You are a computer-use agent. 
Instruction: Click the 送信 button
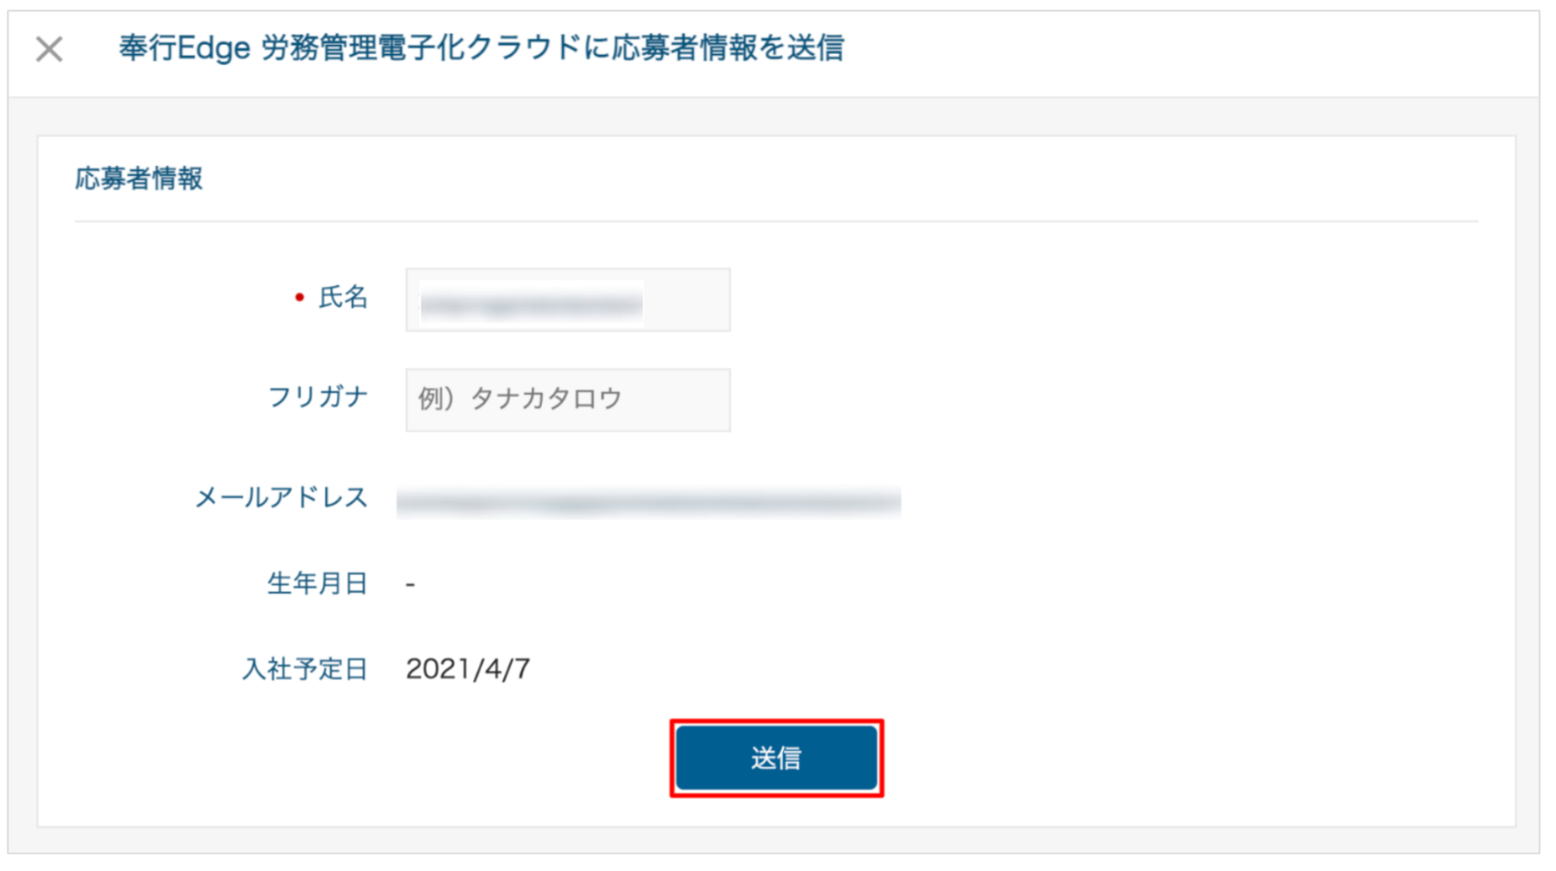[776, 758]
